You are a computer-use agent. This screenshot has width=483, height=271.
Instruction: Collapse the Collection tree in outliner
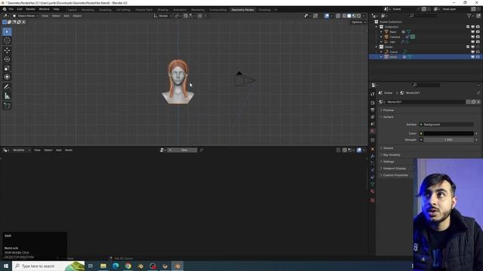coord(377,27)
